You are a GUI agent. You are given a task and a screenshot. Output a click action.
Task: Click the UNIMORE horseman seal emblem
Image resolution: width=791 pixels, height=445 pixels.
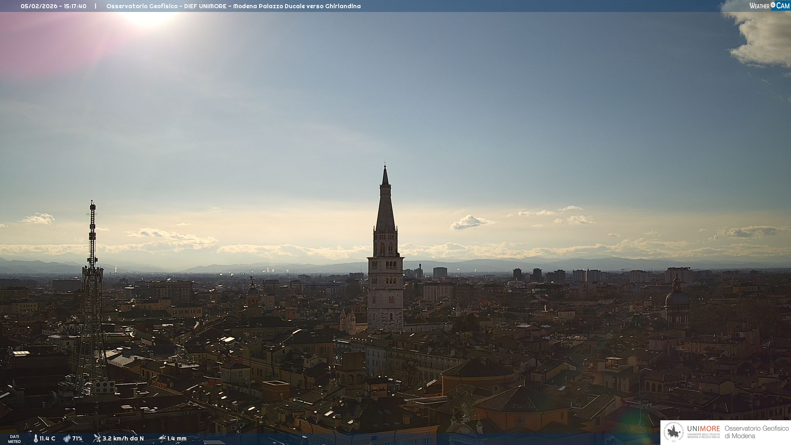pos(674,432)
